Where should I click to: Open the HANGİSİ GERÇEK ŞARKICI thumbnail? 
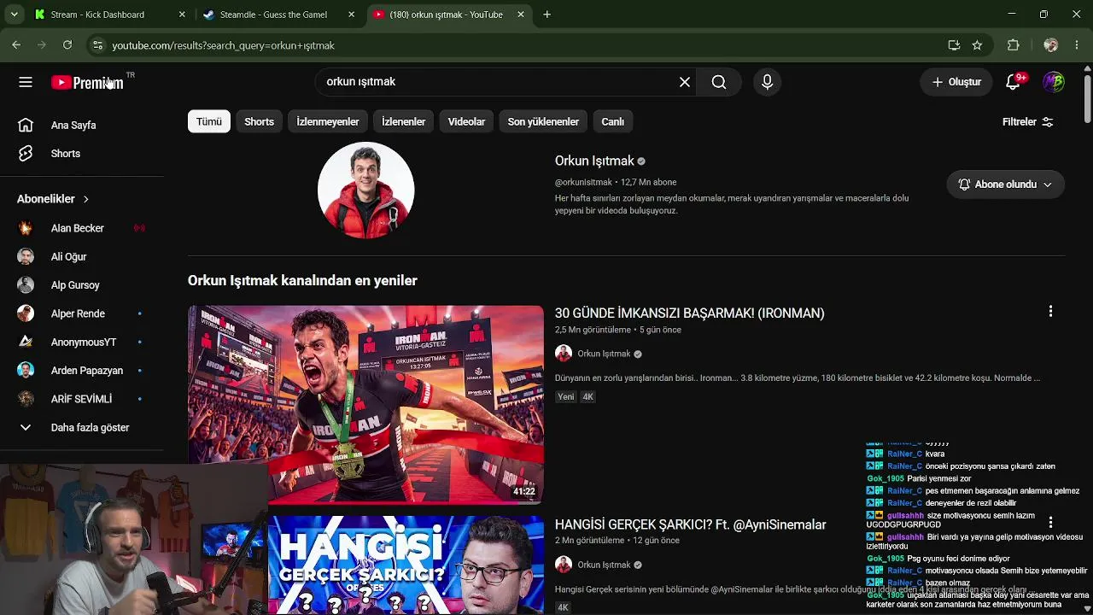pyautogui.click(x=406, y=565)
